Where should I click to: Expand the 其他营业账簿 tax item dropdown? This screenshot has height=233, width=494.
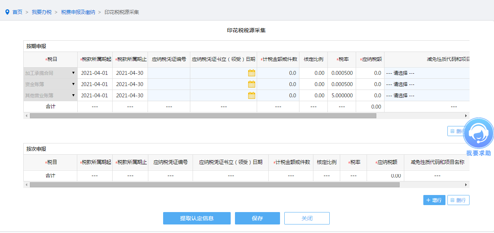pos(73,95)
